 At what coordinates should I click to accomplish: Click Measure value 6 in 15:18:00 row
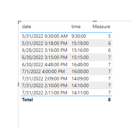(109, 43)
